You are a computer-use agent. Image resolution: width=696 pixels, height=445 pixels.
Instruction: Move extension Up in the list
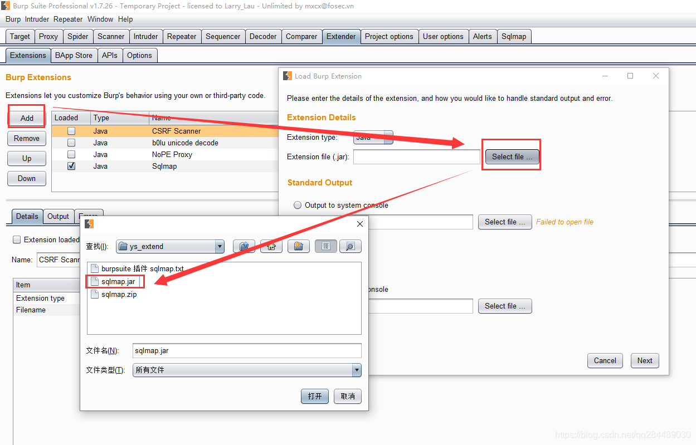pos(27,158)
